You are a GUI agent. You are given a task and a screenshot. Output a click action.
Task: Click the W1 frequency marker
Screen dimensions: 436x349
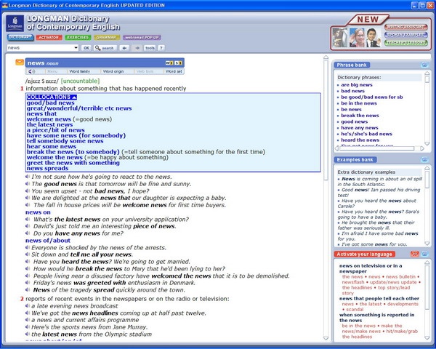click(x=169, y=63)
